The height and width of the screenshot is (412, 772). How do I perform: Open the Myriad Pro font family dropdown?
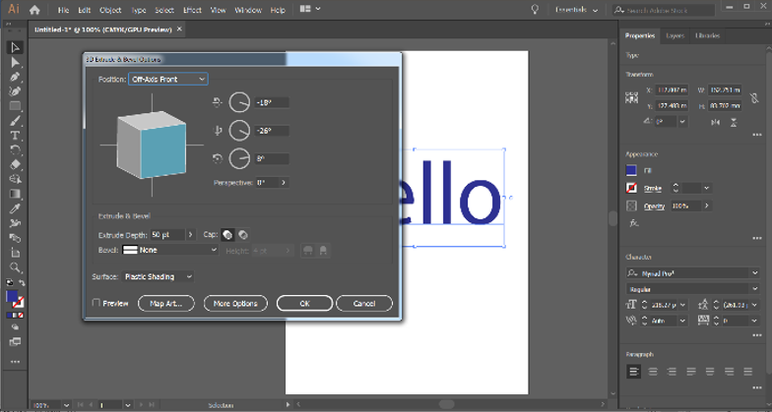coord(754,273)
